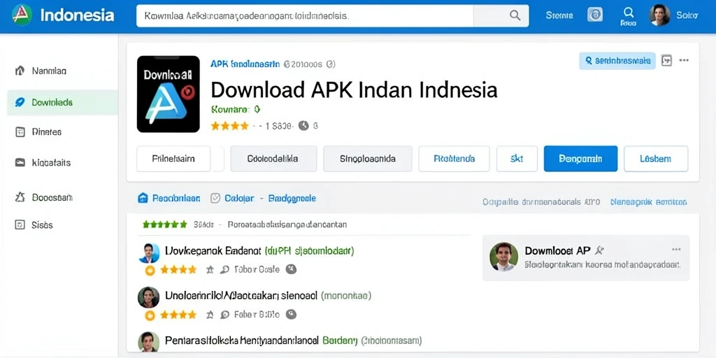Click the clock icon beside app rating
Viewport: 716px width, 358px height.
pos(303,126)
